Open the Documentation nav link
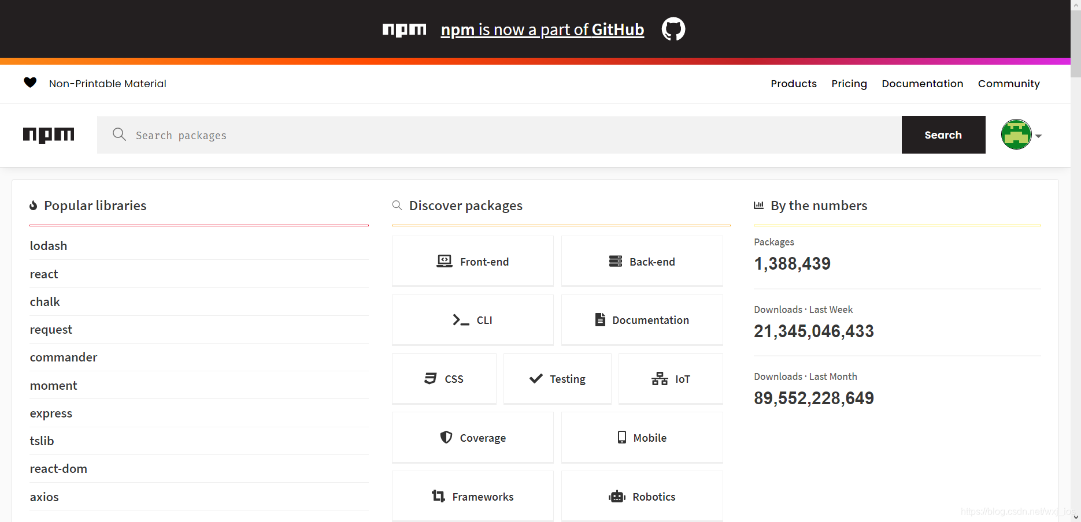1081x522 pixels. point(923,84)
